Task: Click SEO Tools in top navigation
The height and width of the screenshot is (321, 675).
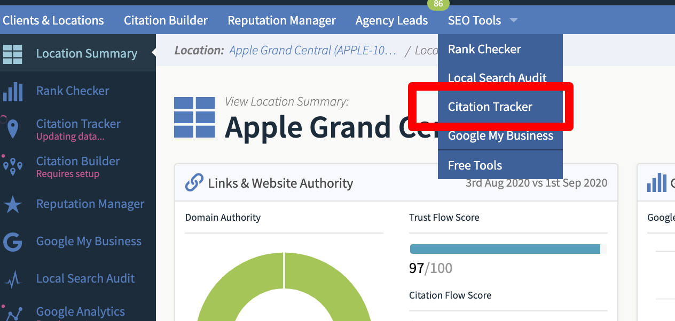Action: point(475,21)
